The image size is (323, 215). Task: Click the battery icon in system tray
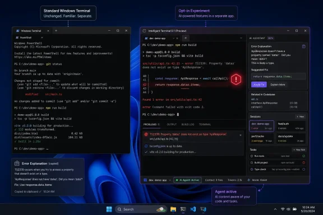click(294, 209)
